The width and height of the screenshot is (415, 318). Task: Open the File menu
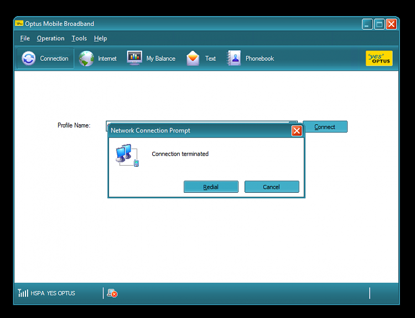pyautogui.click(x=25, y=38)
